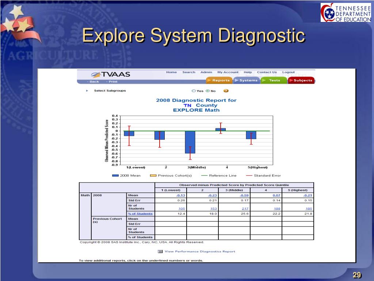This screenshot has height=281, width=374.
Task: Click mean value -0.59 for middle quintile
Action: (x=244, y=195)
